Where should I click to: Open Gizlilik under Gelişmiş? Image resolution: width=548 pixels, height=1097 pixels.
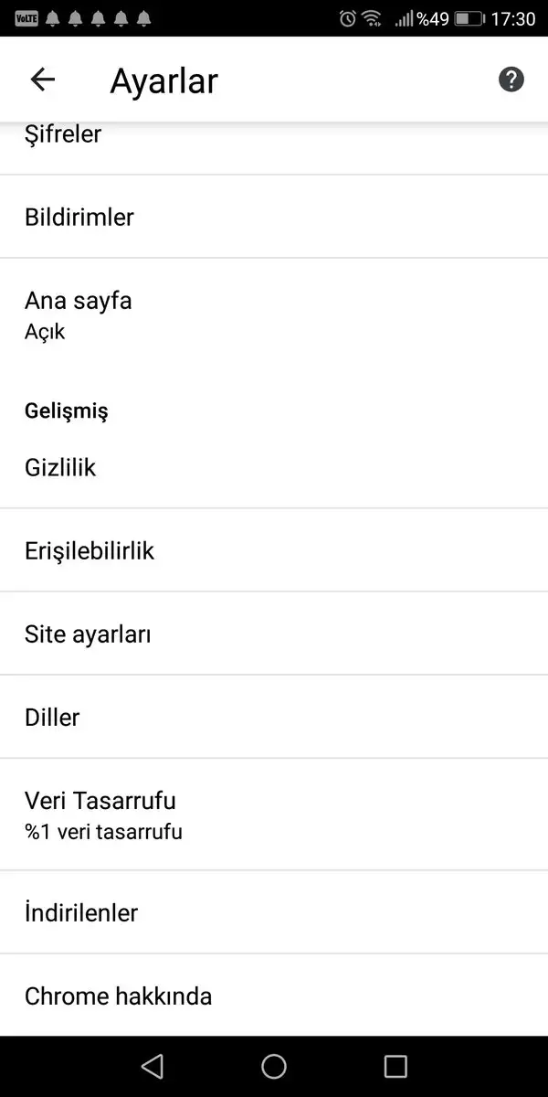[60, 468]
